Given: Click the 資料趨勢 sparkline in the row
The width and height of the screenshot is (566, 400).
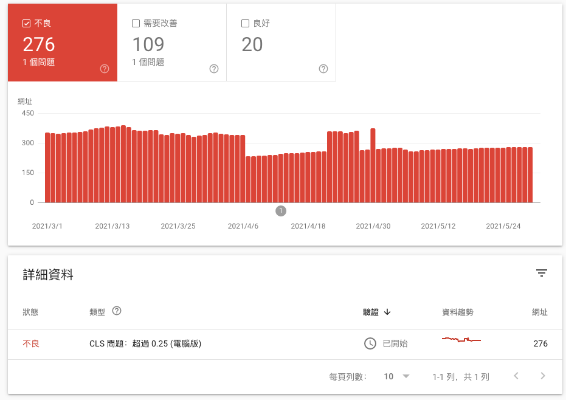Looking at the screenshot, I should [x=461, y=339].
